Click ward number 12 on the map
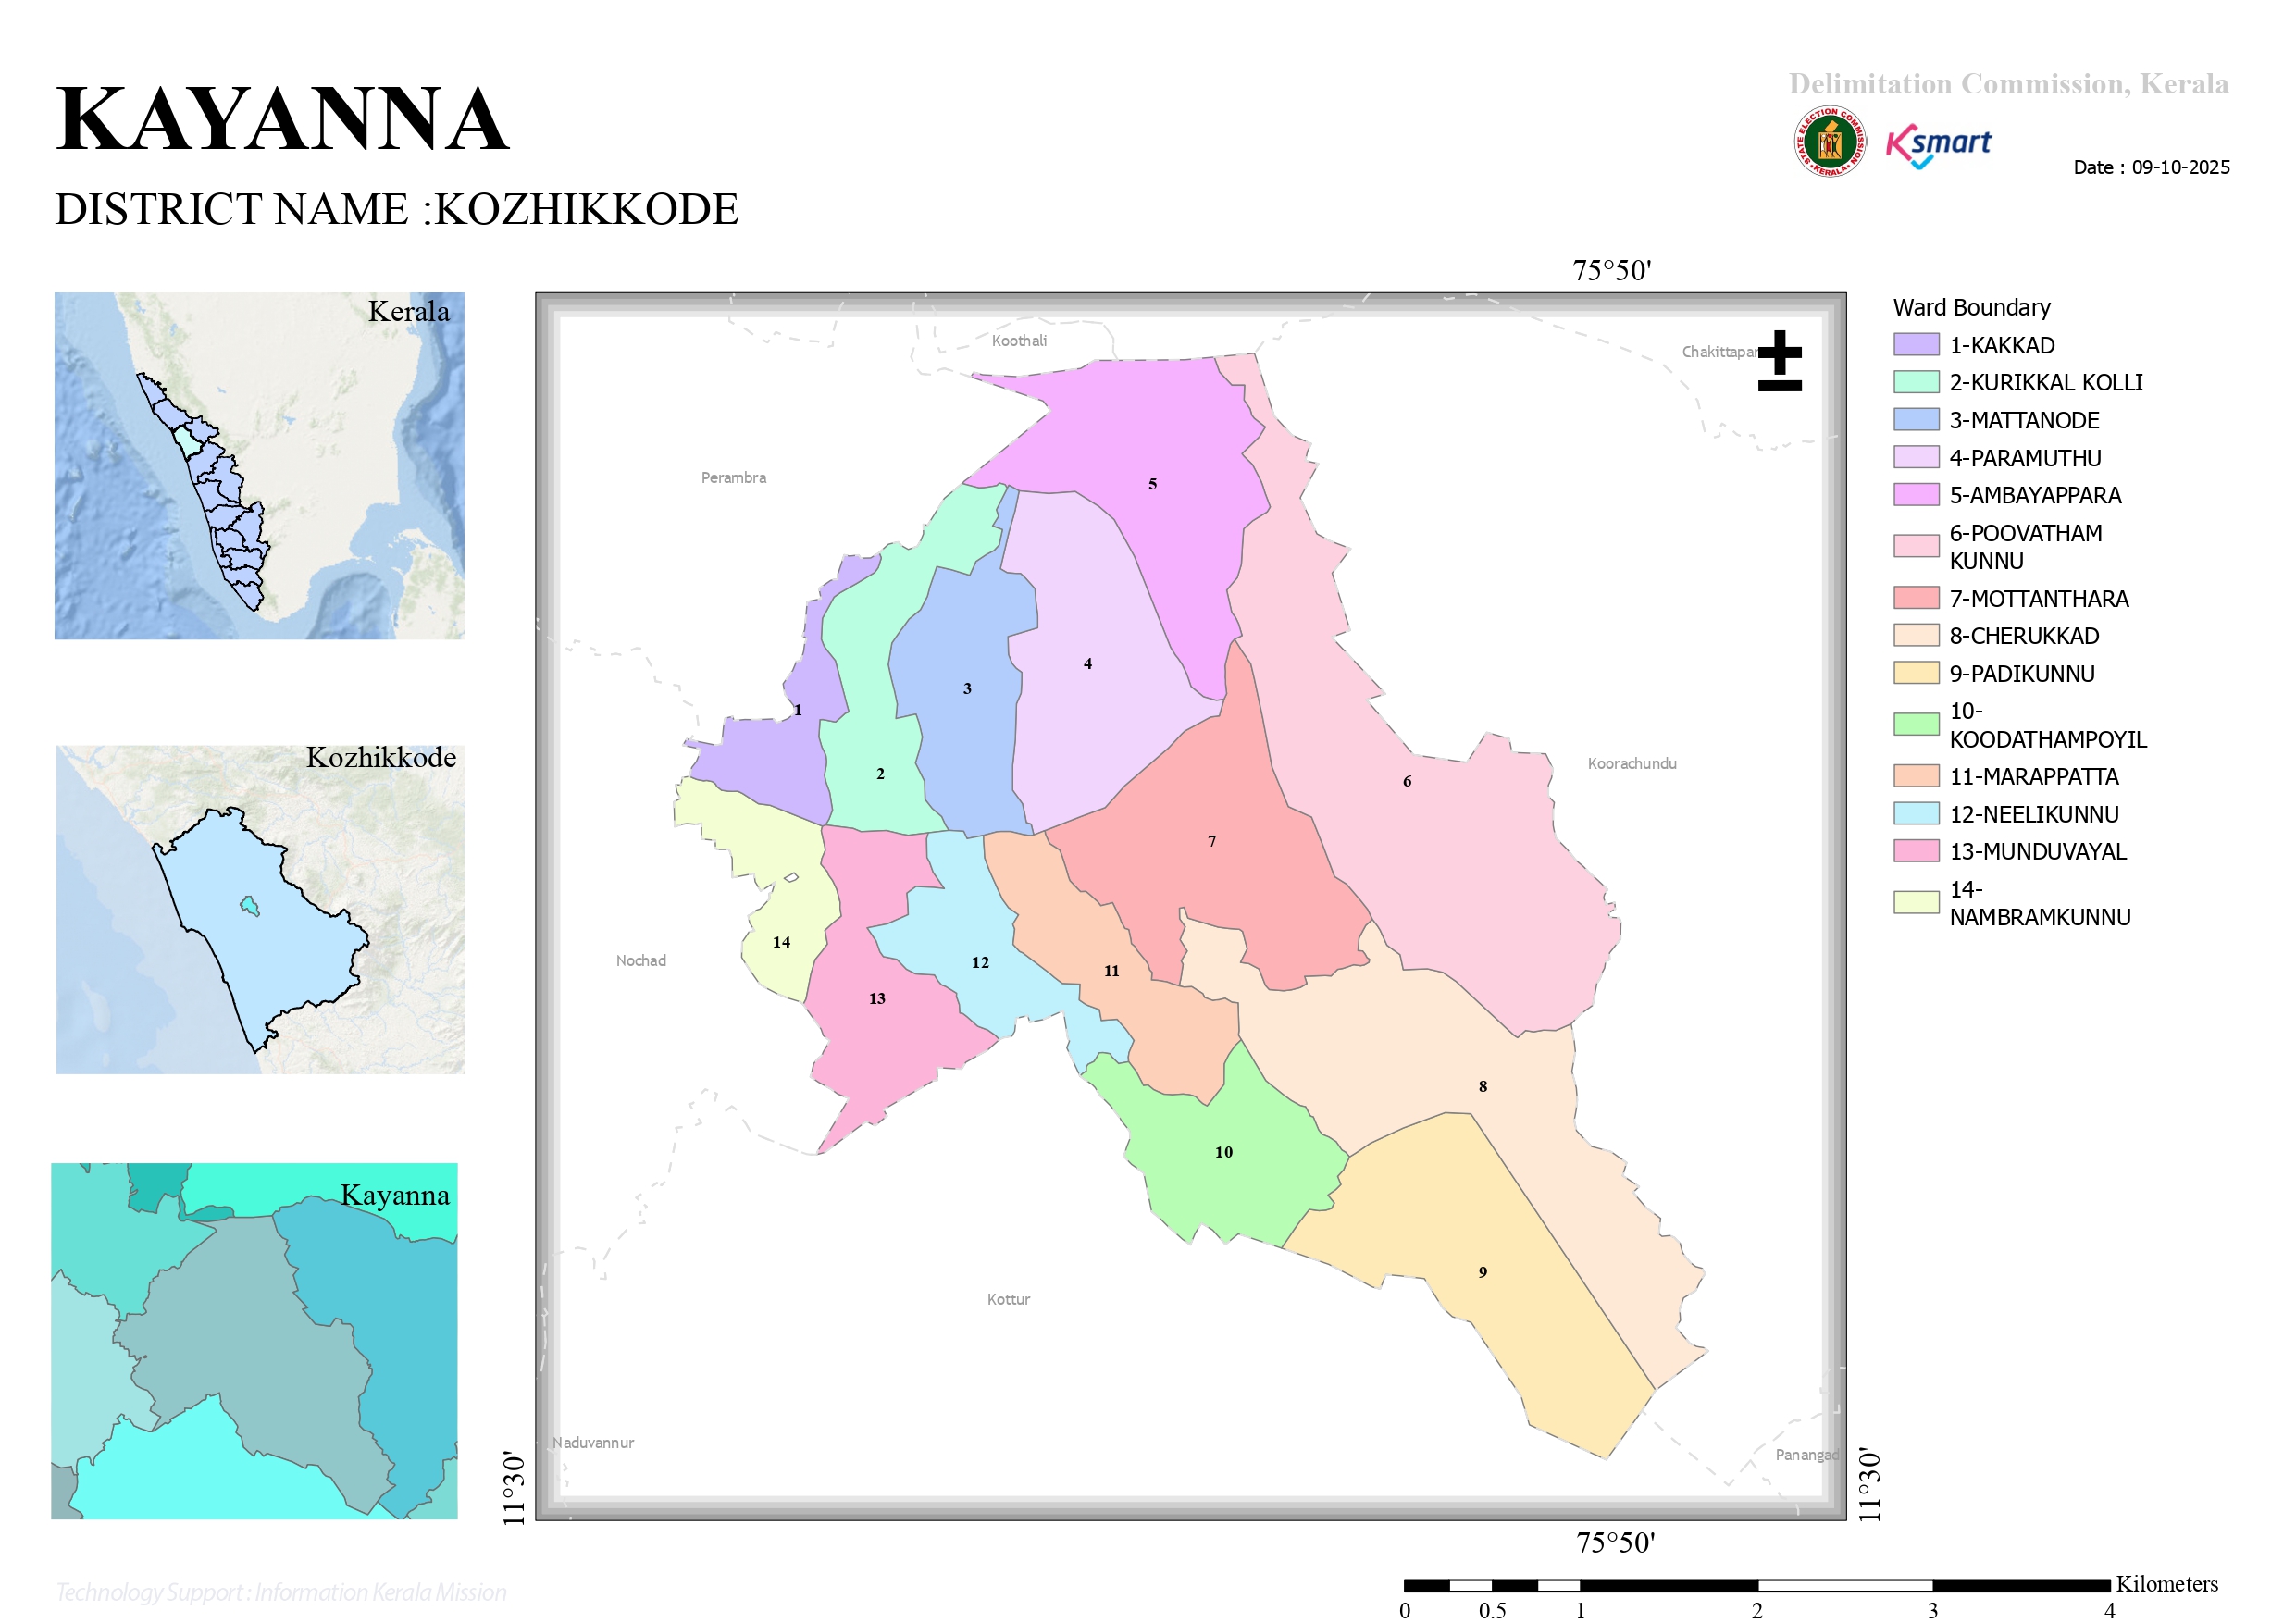2296x1623 pixels. 980,963
